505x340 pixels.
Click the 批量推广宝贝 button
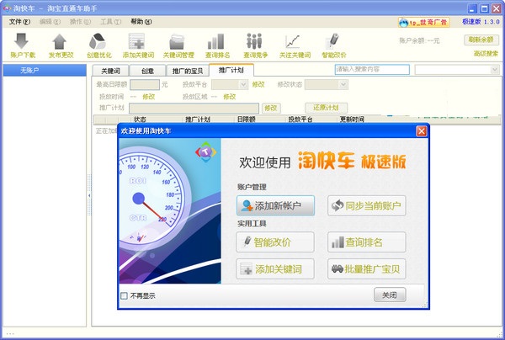tap(367, 268)
